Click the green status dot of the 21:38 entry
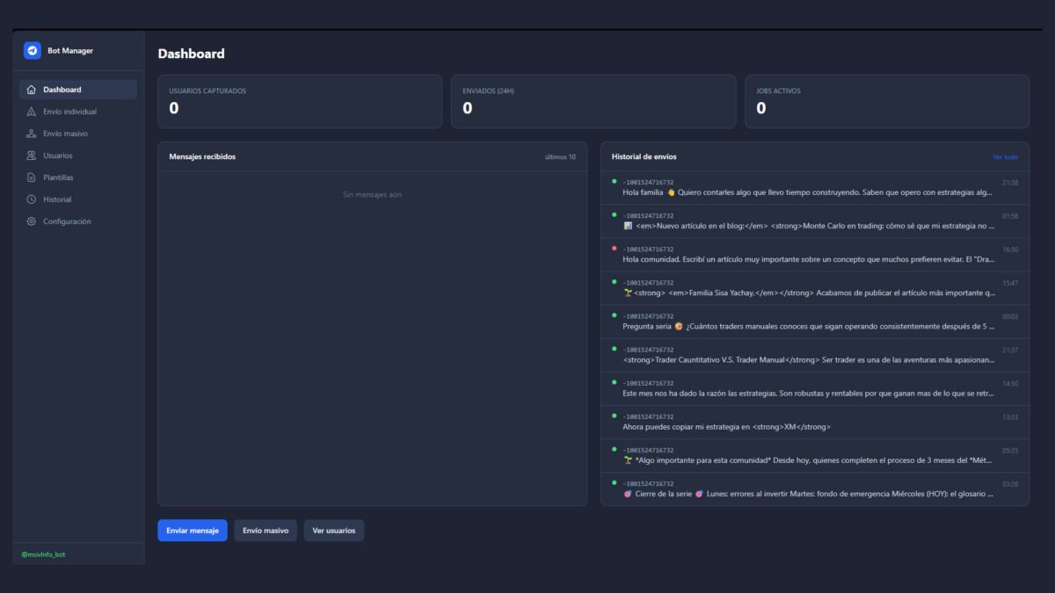 (x=614, y=181)
